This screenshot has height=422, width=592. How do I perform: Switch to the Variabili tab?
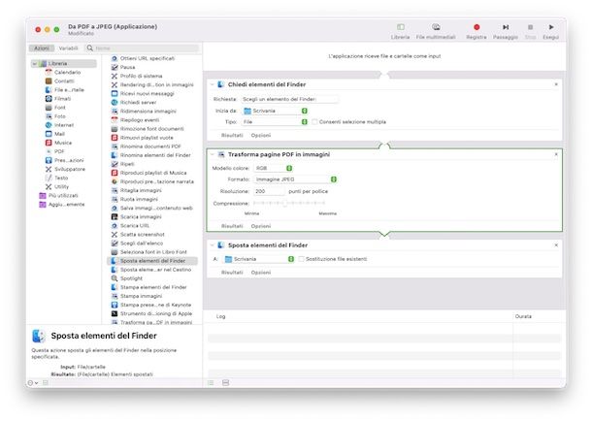click(x=68, y=49)
